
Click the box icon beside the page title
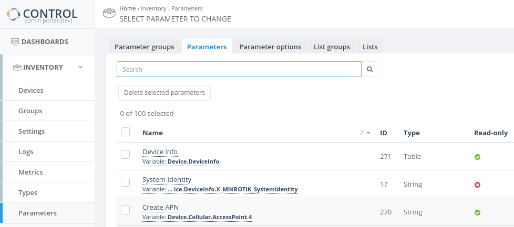point(109,14)
